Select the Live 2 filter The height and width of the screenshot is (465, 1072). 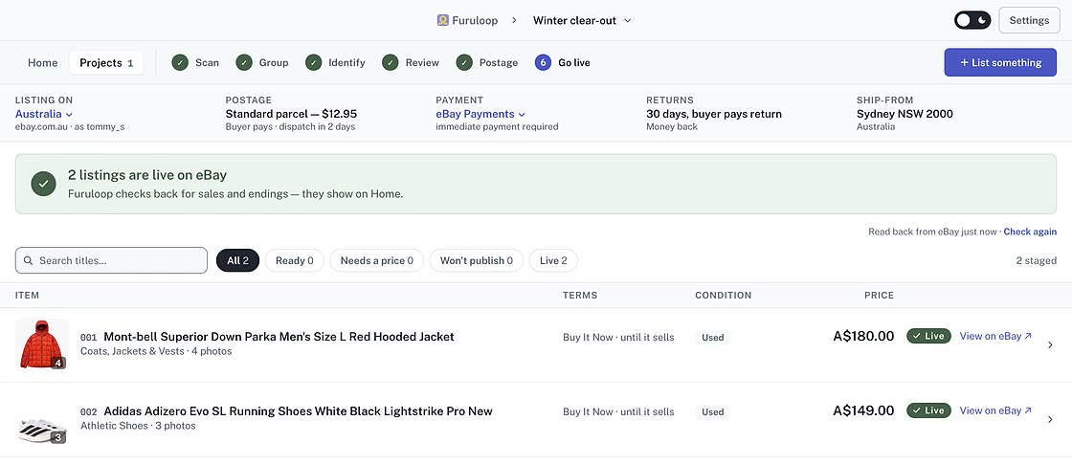click(x=553, y=260)
